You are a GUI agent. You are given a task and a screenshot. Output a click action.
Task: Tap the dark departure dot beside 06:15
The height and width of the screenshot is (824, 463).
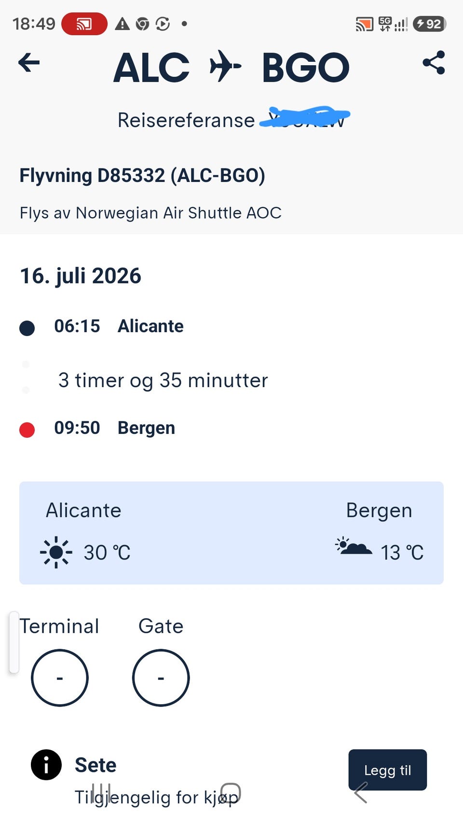pyautogui.click(x=27, y=328)
